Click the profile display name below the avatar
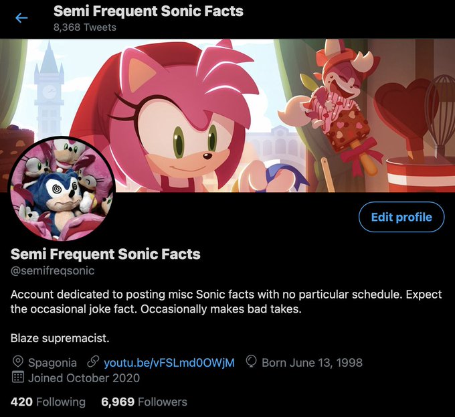The width and height of the screenshot is (455, 417). 105,254
